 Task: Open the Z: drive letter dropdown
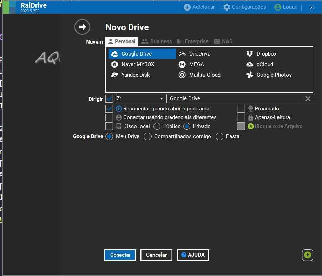tap(141, 99)
